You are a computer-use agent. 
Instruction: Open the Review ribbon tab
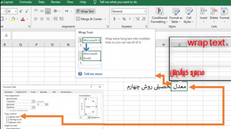click(x=55, y=2)
